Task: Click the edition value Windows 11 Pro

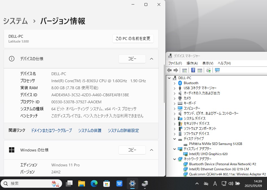Action: point(65,165)
